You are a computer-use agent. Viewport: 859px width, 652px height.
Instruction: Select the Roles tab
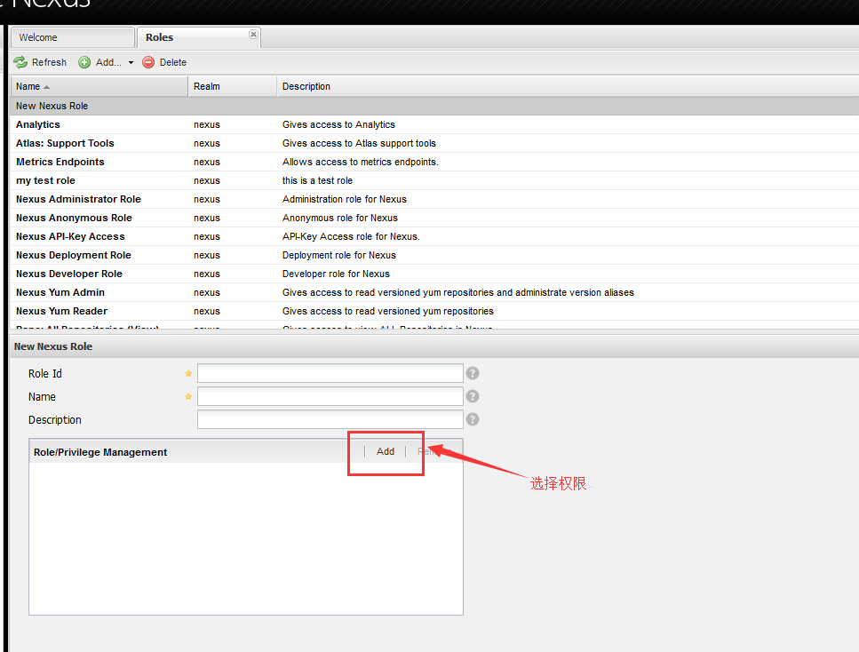(198, 37)
